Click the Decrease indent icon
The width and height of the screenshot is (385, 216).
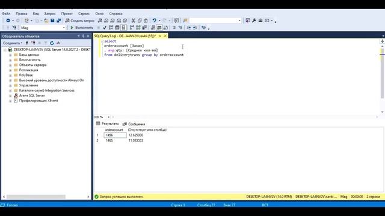[188, 28]
